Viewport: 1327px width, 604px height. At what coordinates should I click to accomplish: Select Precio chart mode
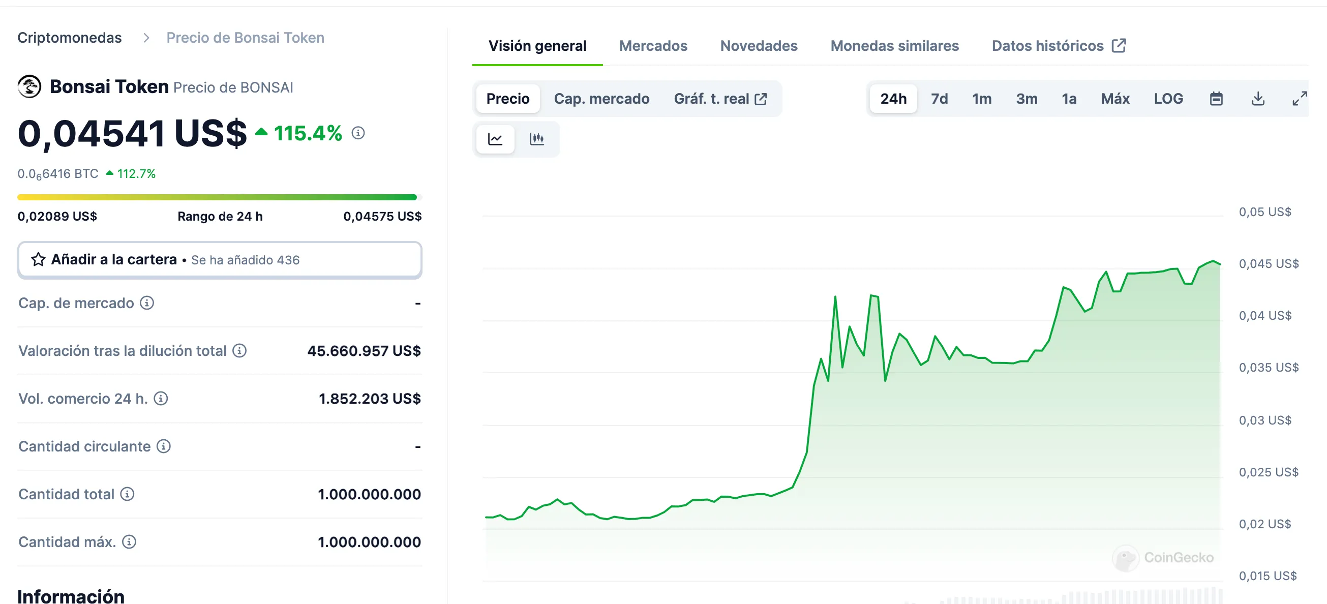tap(508, 98)
